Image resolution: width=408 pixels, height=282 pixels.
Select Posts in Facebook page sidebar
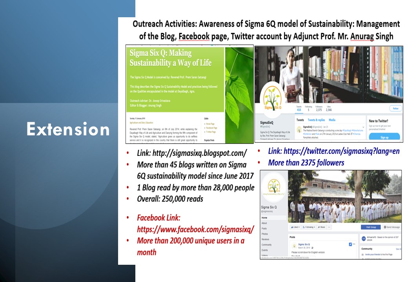click(x=264, y=228)
